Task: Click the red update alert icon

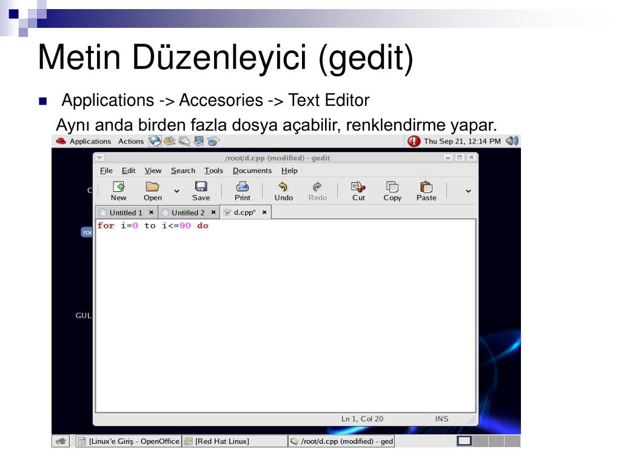Action: click(x=414, y=141)
